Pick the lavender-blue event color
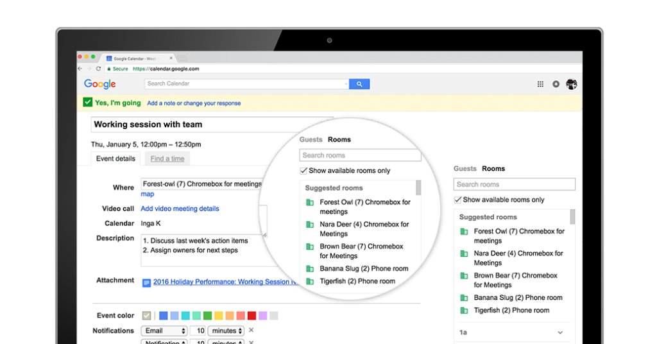The width and height of the screenshot is (657, 344). (175, 316)
